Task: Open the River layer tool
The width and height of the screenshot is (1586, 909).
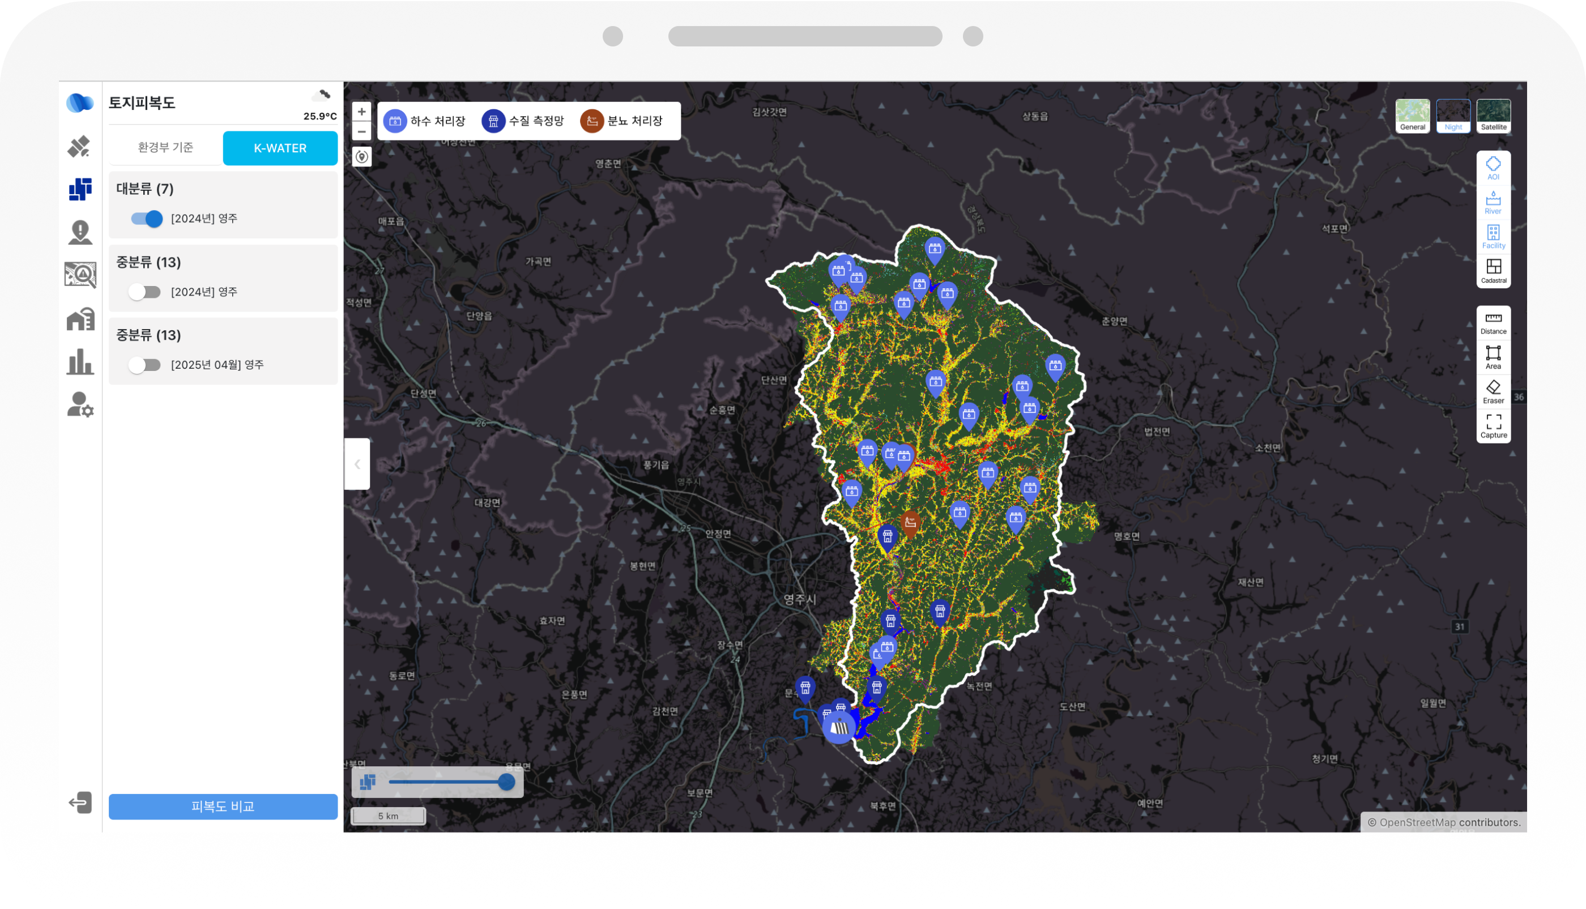Action: coord(1493,202)
